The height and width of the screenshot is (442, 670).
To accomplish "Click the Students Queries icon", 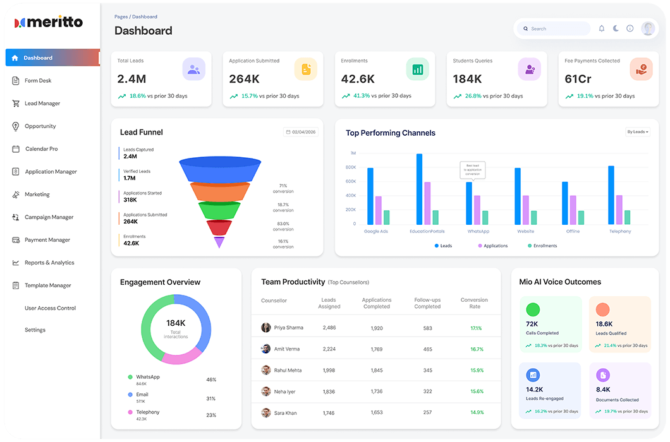I will (530, 69).
